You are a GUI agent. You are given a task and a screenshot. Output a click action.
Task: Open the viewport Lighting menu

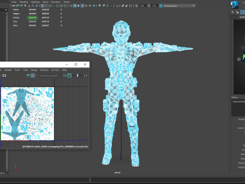tap(35, 2)
